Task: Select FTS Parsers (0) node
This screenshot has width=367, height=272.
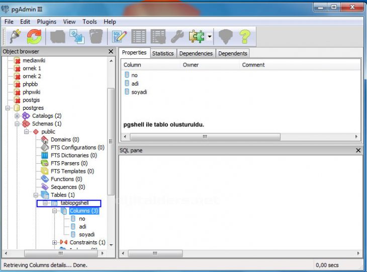Action: coord(69,163)
